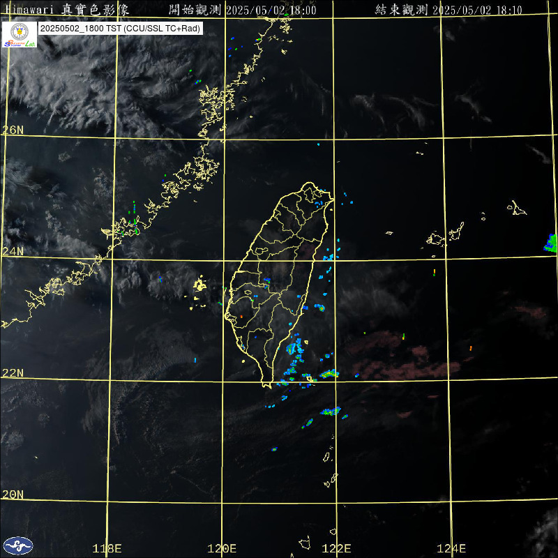Click the 26N latitude label

[x=13, y=130]
